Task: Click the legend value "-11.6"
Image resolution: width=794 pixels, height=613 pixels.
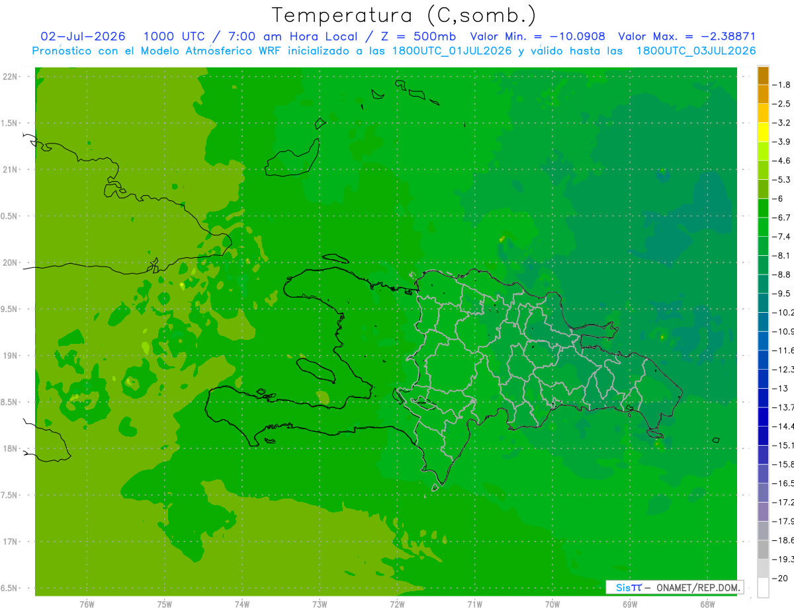Action: pos(783,350)
